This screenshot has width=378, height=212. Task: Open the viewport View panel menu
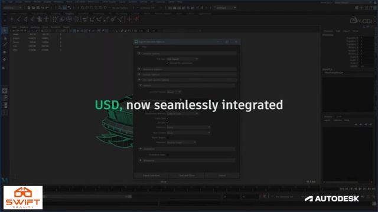[x=14, y=27]
